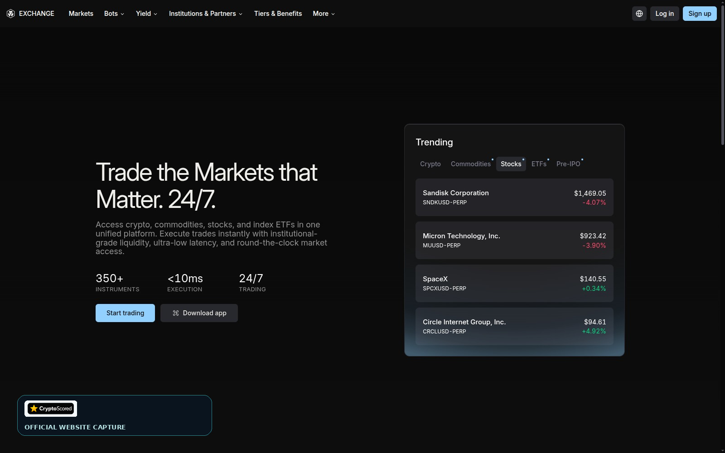Image resolution: width=725 pixels, height=453 pixels.
Task: Click the +4.92% Circle change value
Action: [x=594, y=331]
